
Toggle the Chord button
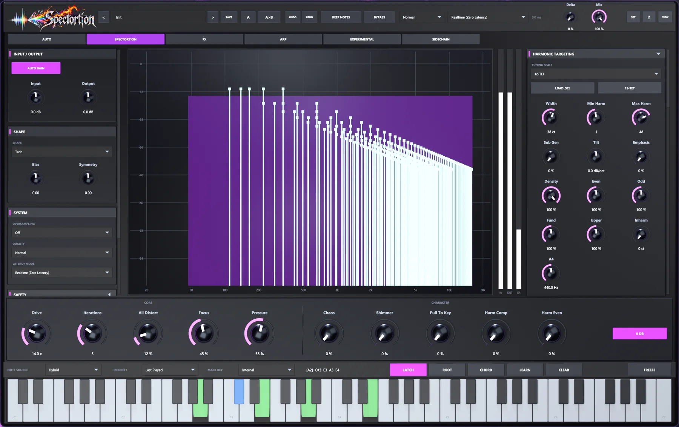(486, 370)
